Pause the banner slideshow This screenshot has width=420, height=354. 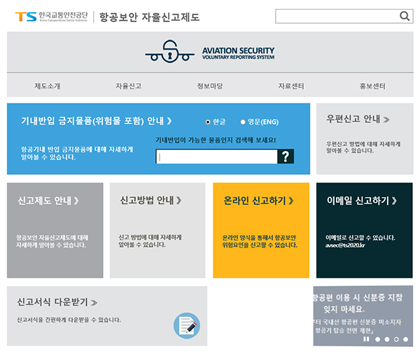(366, 339)
